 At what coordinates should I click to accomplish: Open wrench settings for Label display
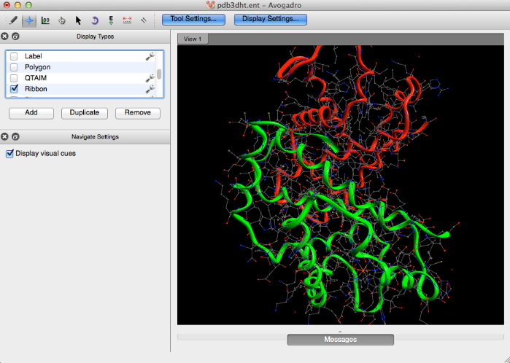tap(150, 56)
